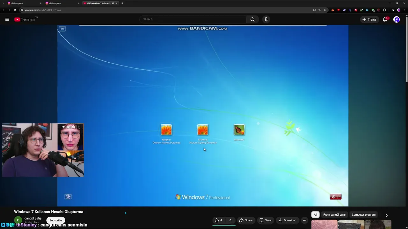
Task: Open the red heart extension icon
Action: tap(339, 10)
